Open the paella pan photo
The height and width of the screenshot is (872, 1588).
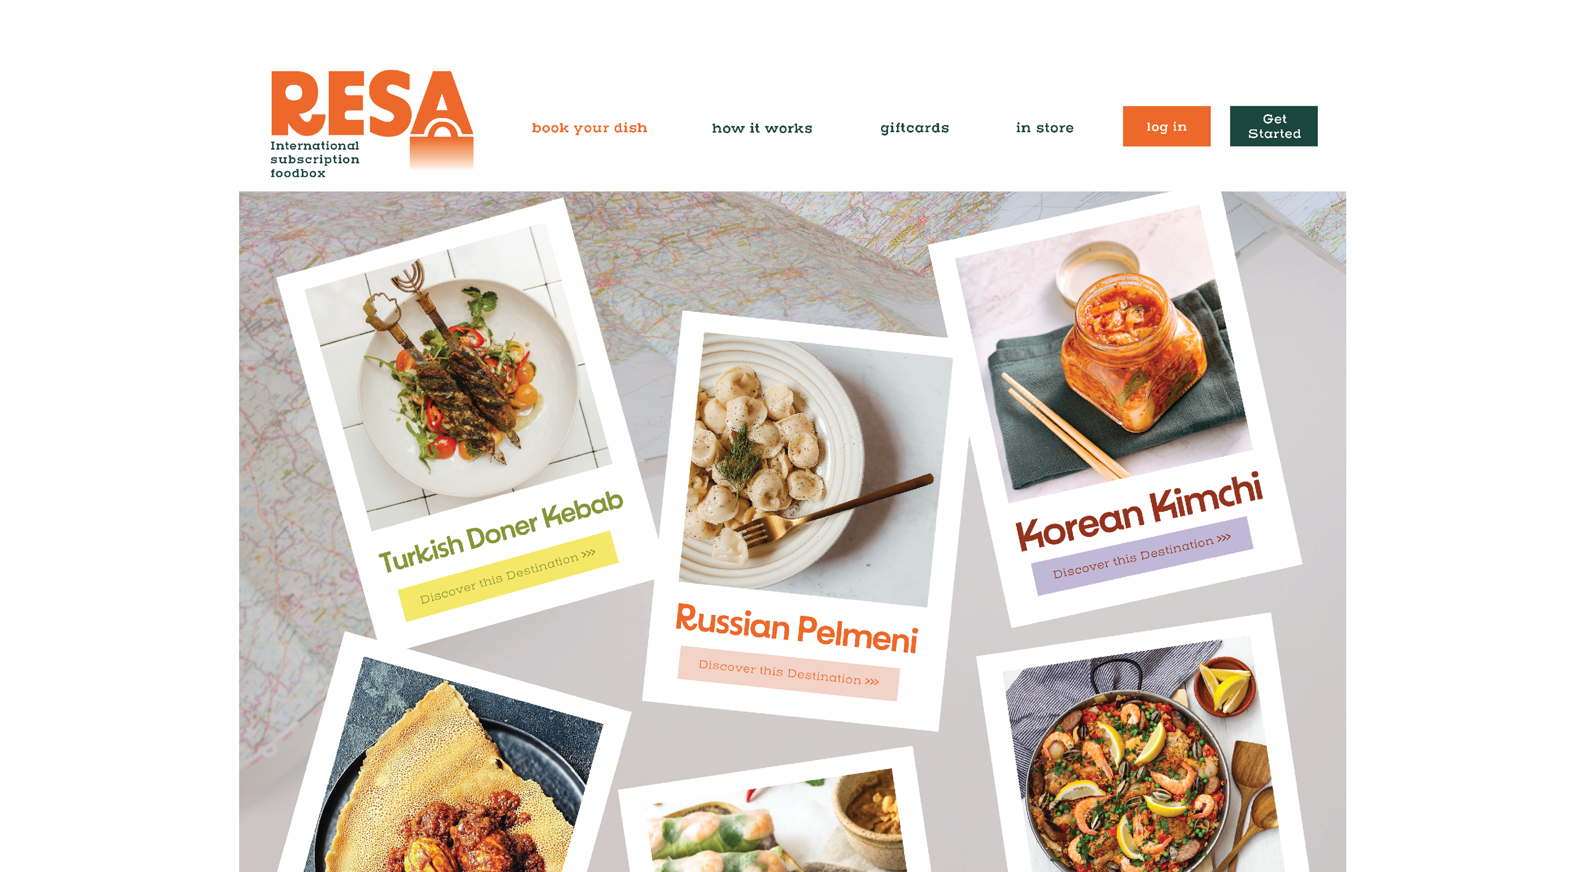click(x=1144, y=754)
